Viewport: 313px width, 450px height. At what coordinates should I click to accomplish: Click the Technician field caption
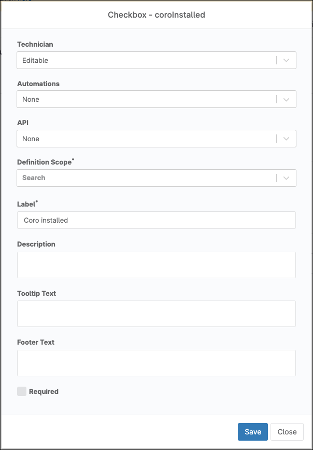point(35,45)
